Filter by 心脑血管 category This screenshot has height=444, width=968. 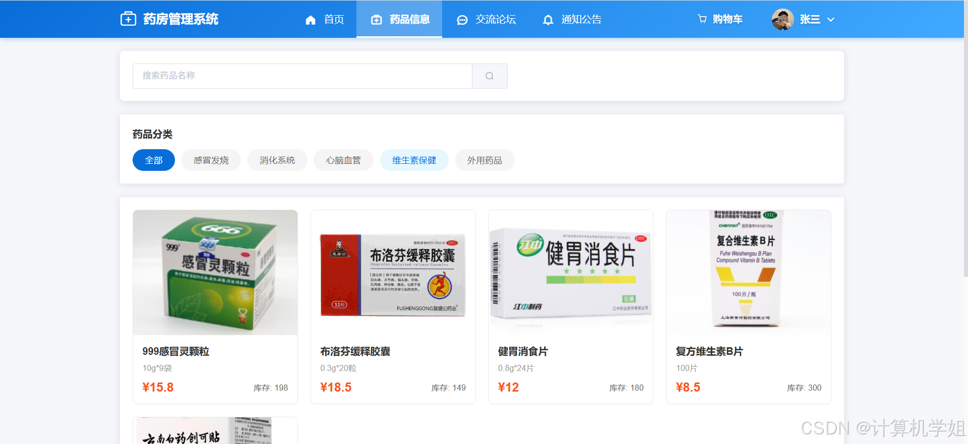click(x=343, y=160)
